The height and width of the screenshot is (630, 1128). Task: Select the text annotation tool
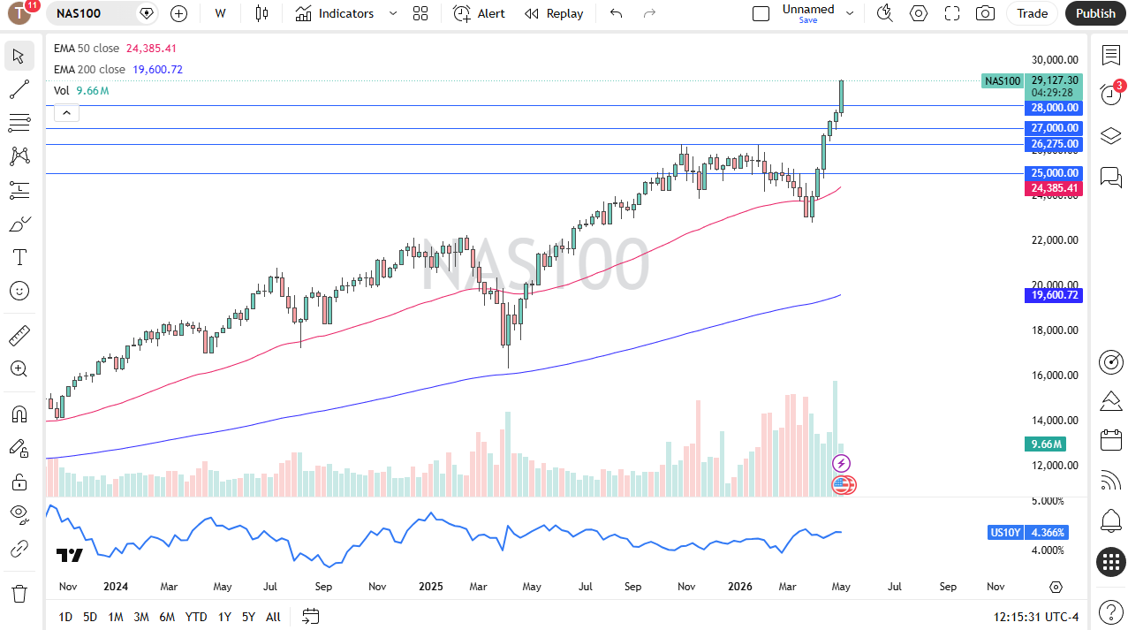coord(19,257)
